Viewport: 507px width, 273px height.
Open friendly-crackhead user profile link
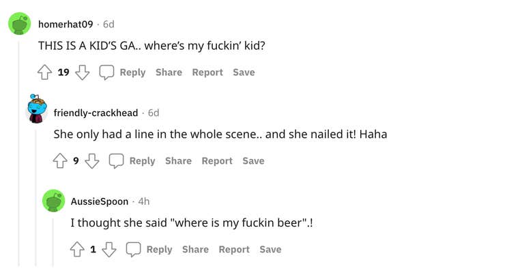click(96, 113)
